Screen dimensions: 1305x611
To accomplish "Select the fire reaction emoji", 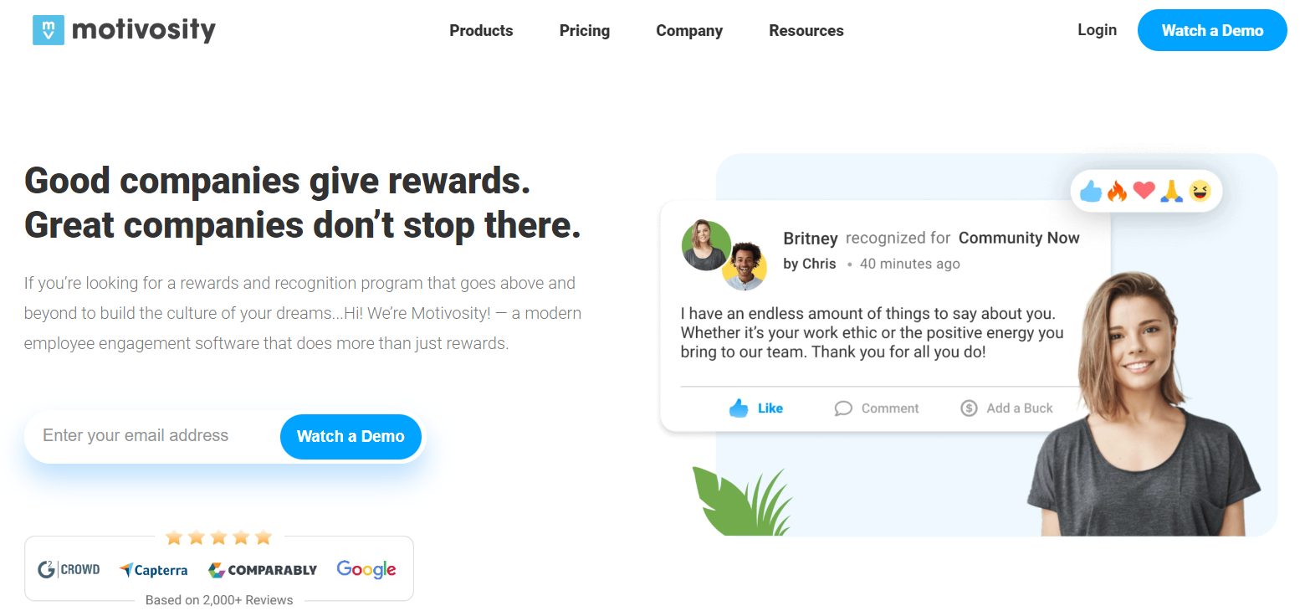I will 1118,192.
